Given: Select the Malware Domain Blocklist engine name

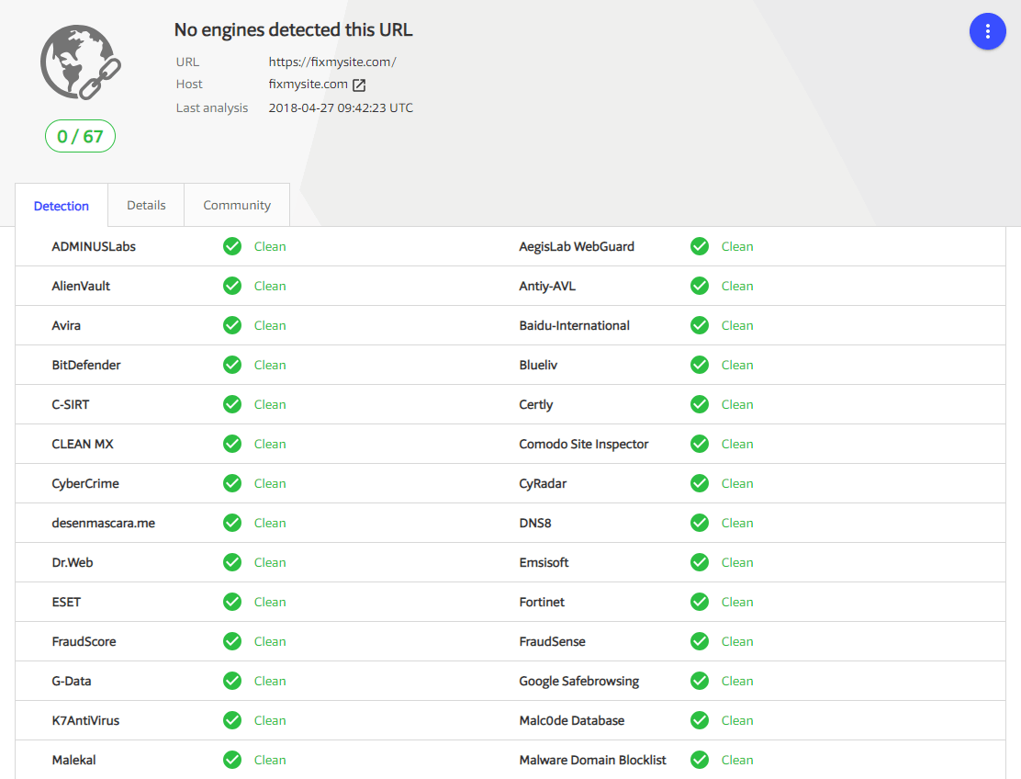Looking at the screenshot, I should [592, 760].
